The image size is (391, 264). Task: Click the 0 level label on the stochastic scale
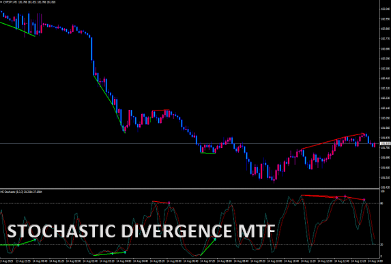click(381, 256)
